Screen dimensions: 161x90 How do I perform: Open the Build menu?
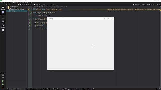(x=11, y=3)
